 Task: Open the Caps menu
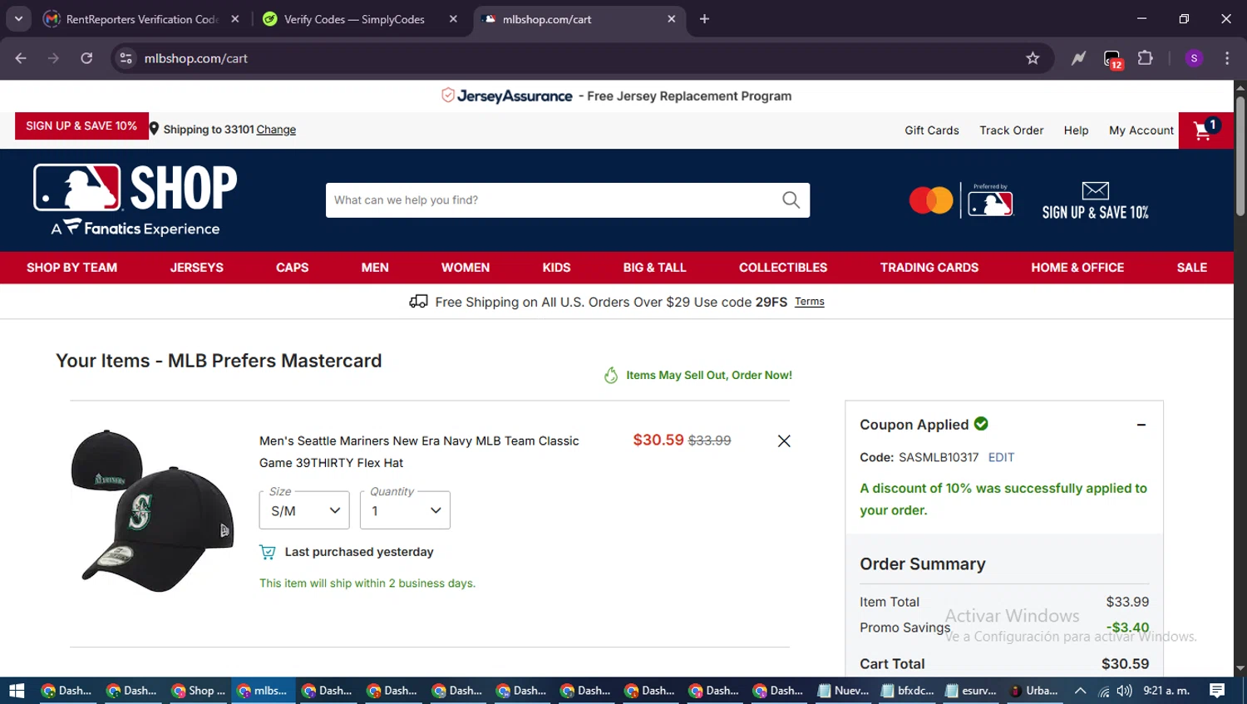[x=292, y=268]
